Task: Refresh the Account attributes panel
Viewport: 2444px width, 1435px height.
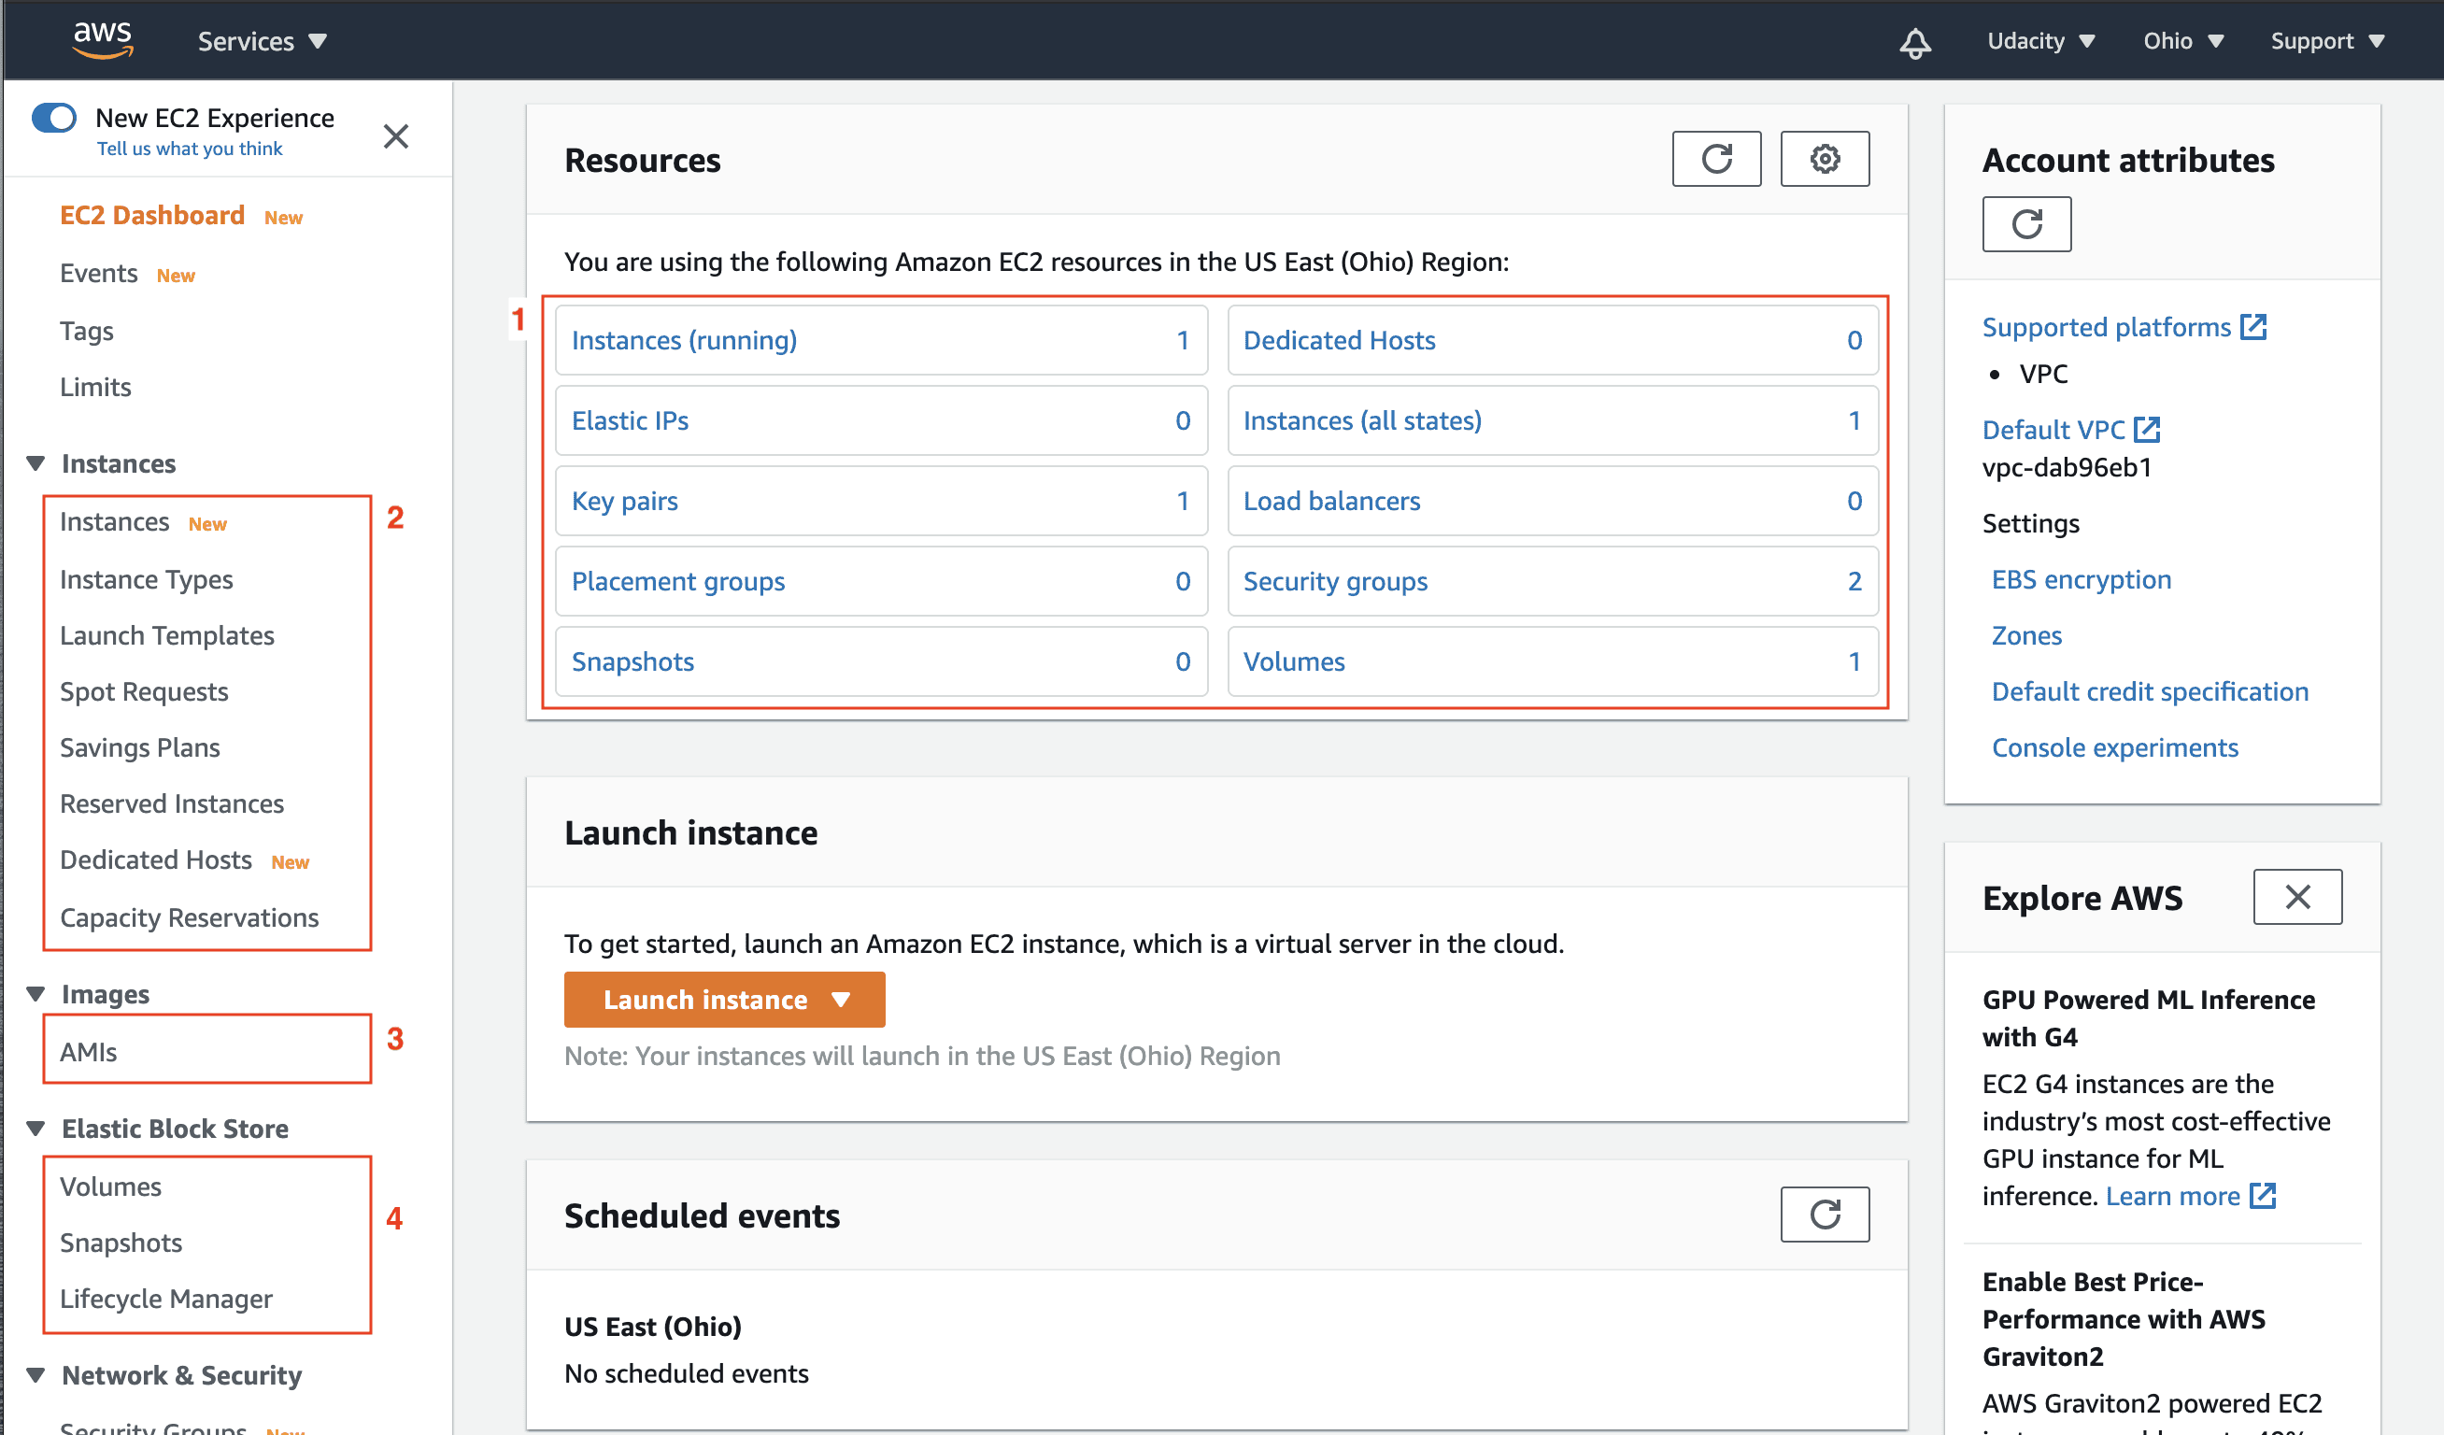Action: click(x=2026, y=225)
